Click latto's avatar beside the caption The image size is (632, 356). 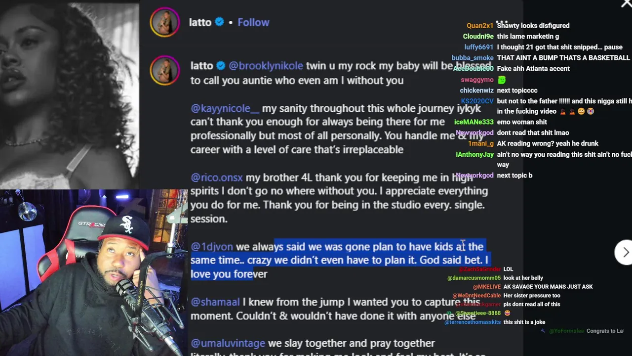click(x=165, y=70)
